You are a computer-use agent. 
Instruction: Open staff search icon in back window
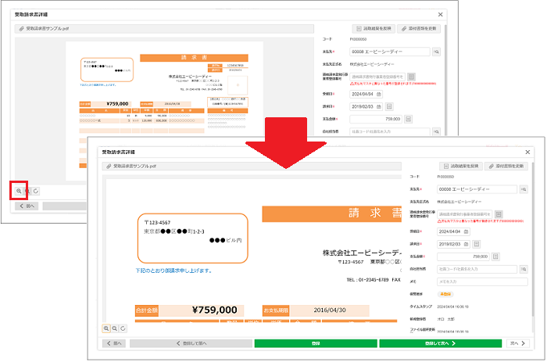pos(436,131)
